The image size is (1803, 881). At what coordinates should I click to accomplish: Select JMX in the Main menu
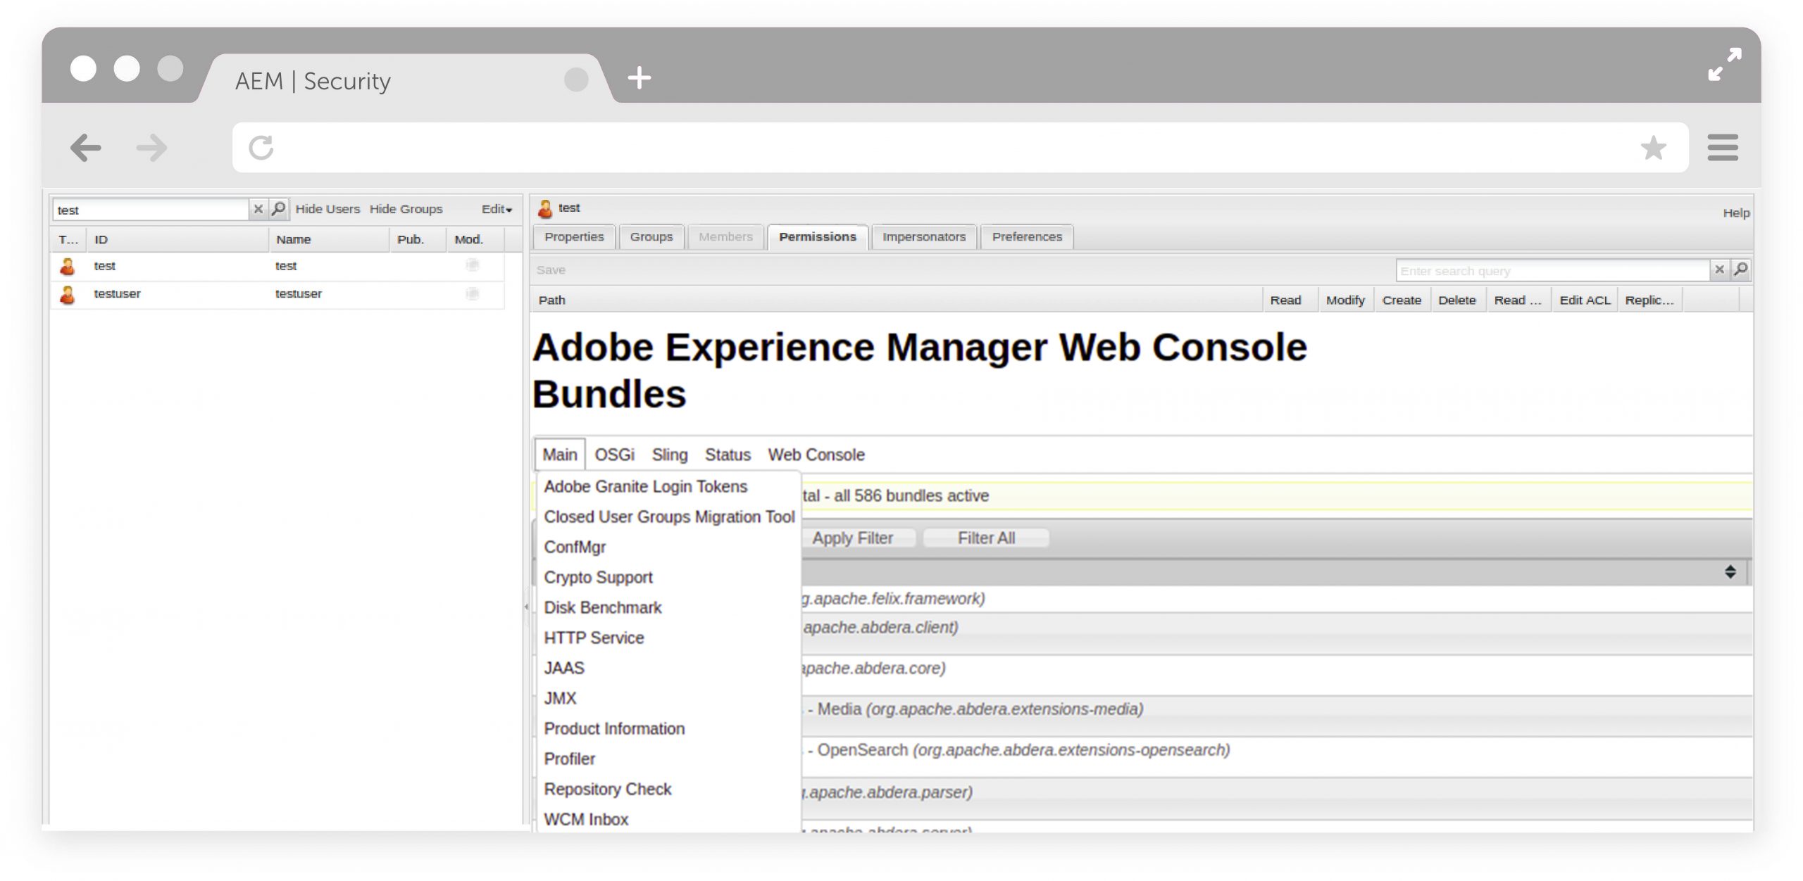pos(560,699)
